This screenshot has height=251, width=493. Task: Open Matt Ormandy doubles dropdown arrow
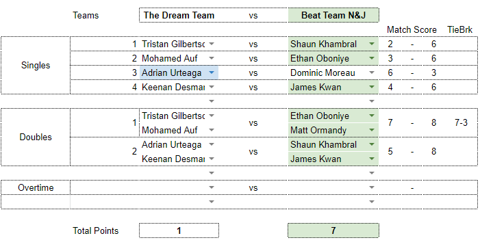coord(372,131)
